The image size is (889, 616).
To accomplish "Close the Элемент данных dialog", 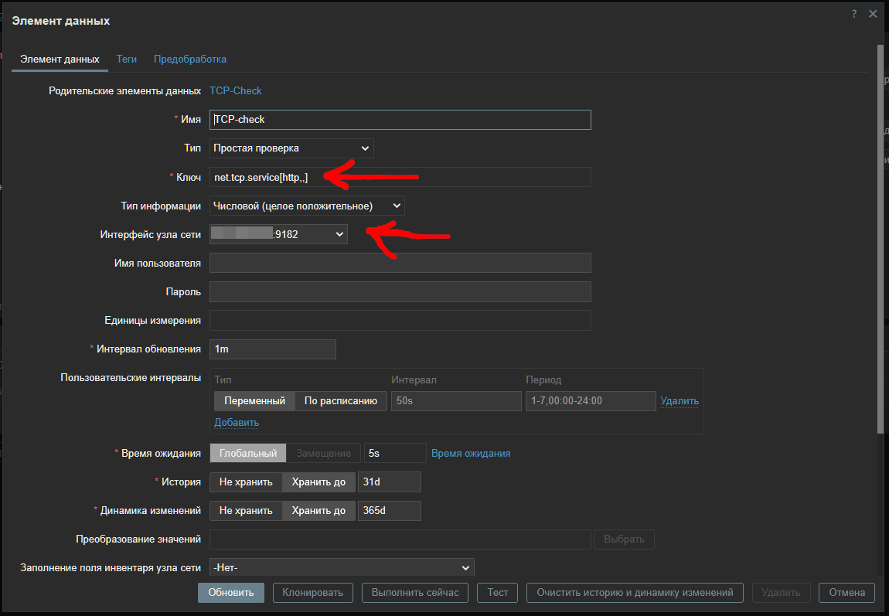I will (x=873, y=14).
